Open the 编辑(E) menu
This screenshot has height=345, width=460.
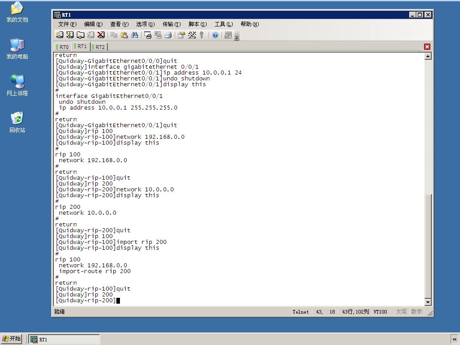93,24
